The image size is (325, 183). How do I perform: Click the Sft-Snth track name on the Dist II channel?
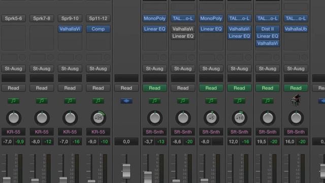pyautogui.click(x=268, y=132)
